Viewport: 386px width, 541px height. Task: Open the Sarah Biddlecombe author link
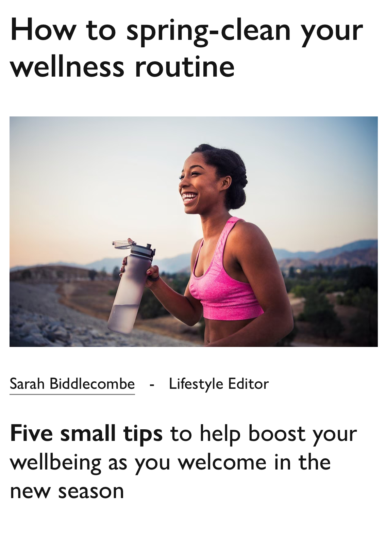click(x=72, y=384)
